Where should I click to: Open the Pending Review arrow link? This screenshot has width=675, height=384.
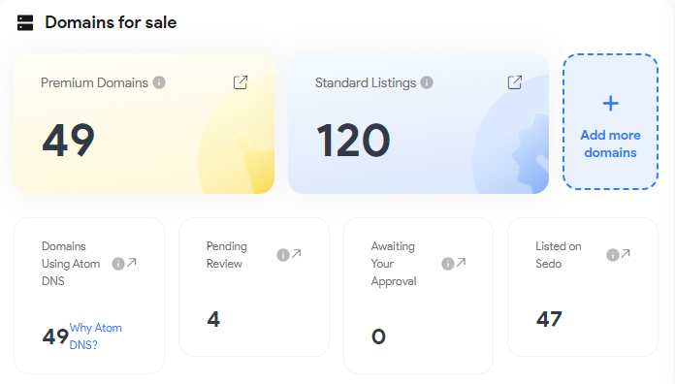[296, 254]
